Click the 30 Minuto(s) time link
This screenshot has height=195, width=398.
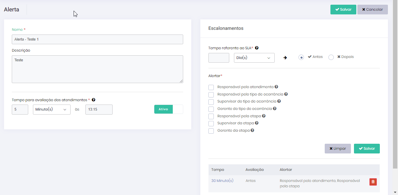click(x=222, y=181)
